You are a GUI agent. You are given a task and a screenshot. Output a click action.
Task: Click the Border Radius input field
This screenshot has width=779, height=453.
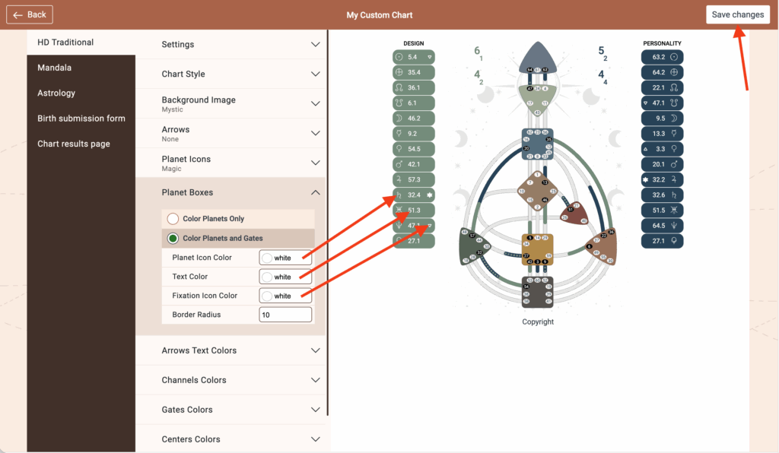pyautogui.click(x=285, y=315)
